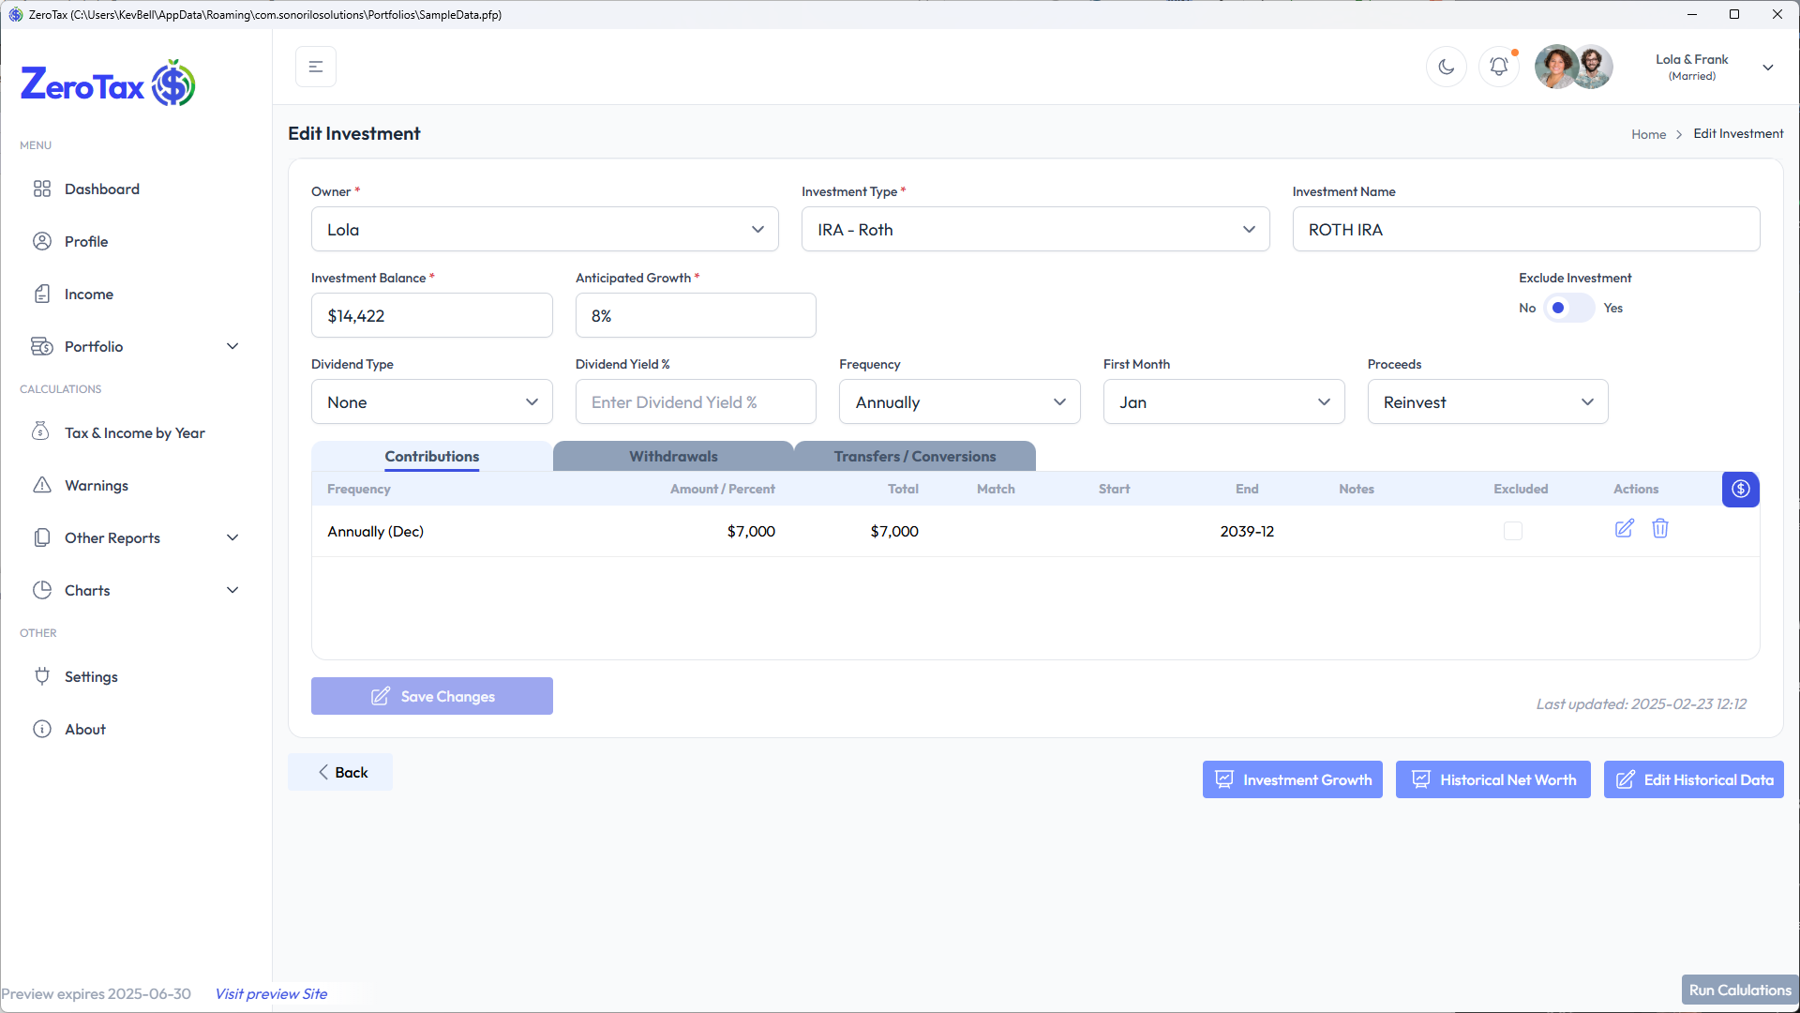
Task: Select the Profile sidebar icon
Action: (x=43, y=241)
